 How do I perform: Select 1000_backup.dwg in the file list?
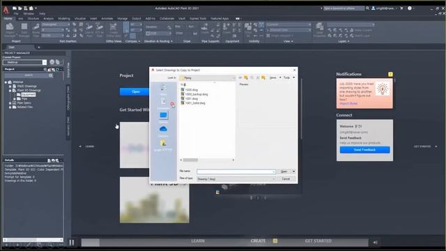coord(194,94)
